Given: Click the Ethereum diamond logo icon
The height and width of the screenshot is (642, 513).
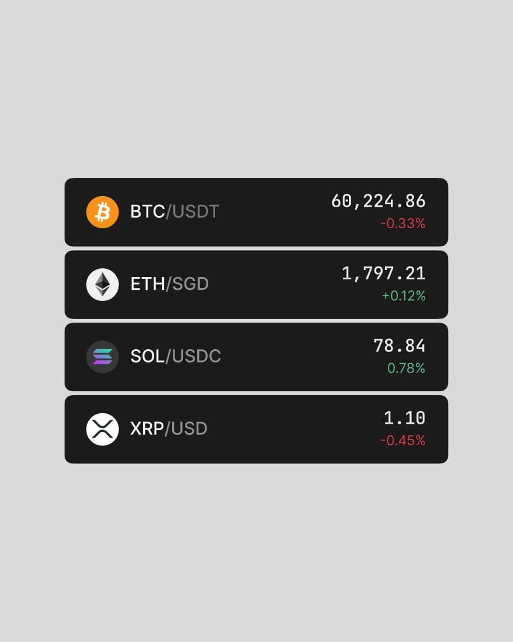Looking at the screenshot, I should tap(102, 285).
